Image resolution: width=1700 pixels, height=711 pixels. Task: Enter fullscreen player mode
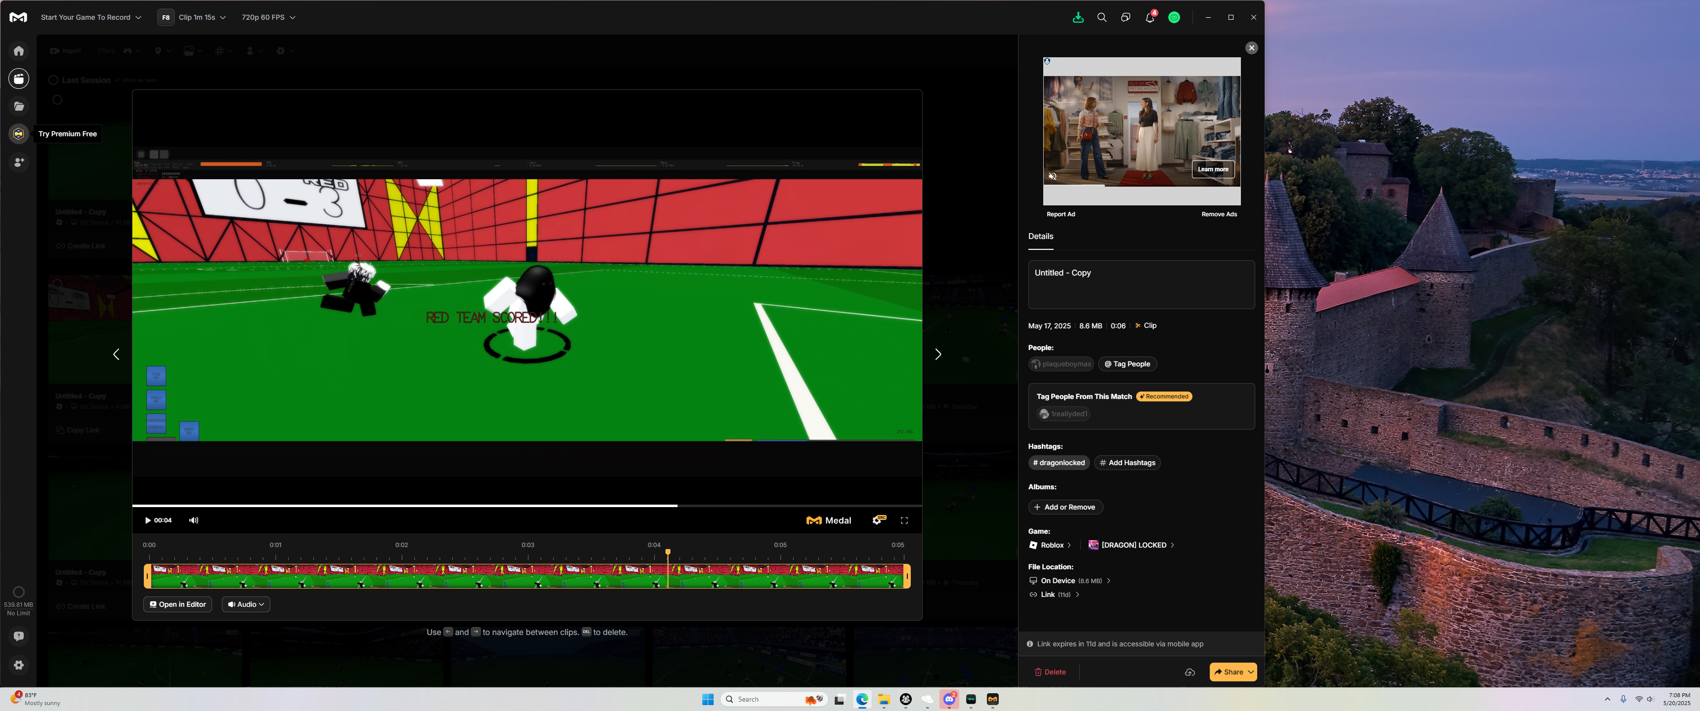point(904,520)
